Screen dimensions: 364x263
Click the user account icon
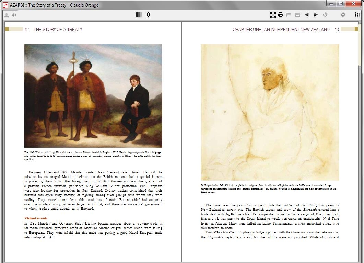[7, 15]
